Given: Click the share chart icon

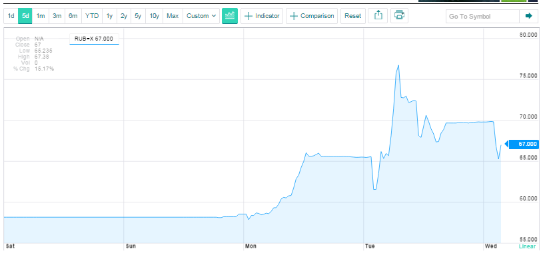Looking at the screenshot, I should 378,16.
